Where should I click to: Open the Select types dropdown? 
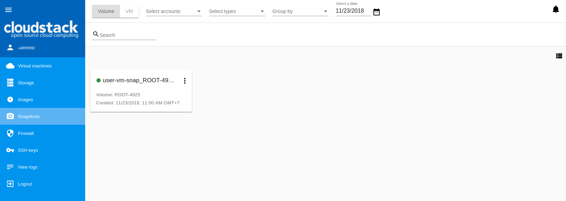pyautogui.click(x=237, y=11)
